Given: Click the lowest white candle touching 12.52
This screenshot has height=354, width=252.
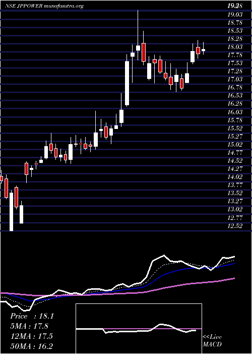Looking at the screenshot, I should (x=11, y=212).
